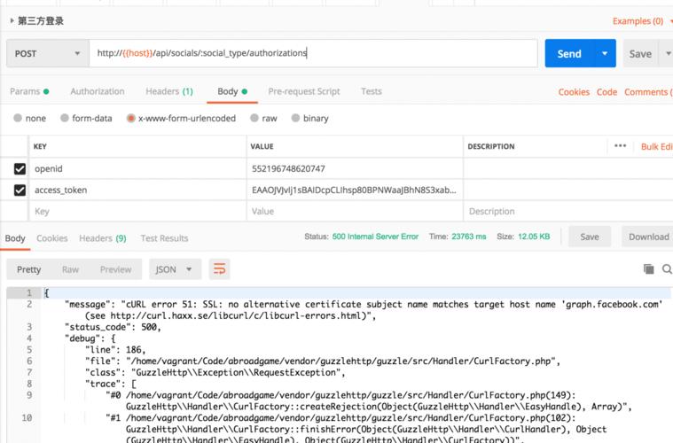Select the form-data body type
Viewport: 673px width, 443px height.
[x=86, y=118]
